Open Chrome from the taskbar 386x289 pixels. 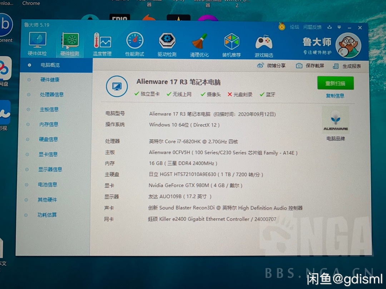[x=30, y=3]
